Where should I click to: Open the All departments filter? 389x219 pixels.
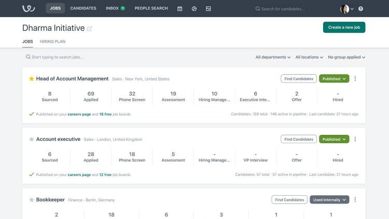pyautogui.click(x=273, y=57)
